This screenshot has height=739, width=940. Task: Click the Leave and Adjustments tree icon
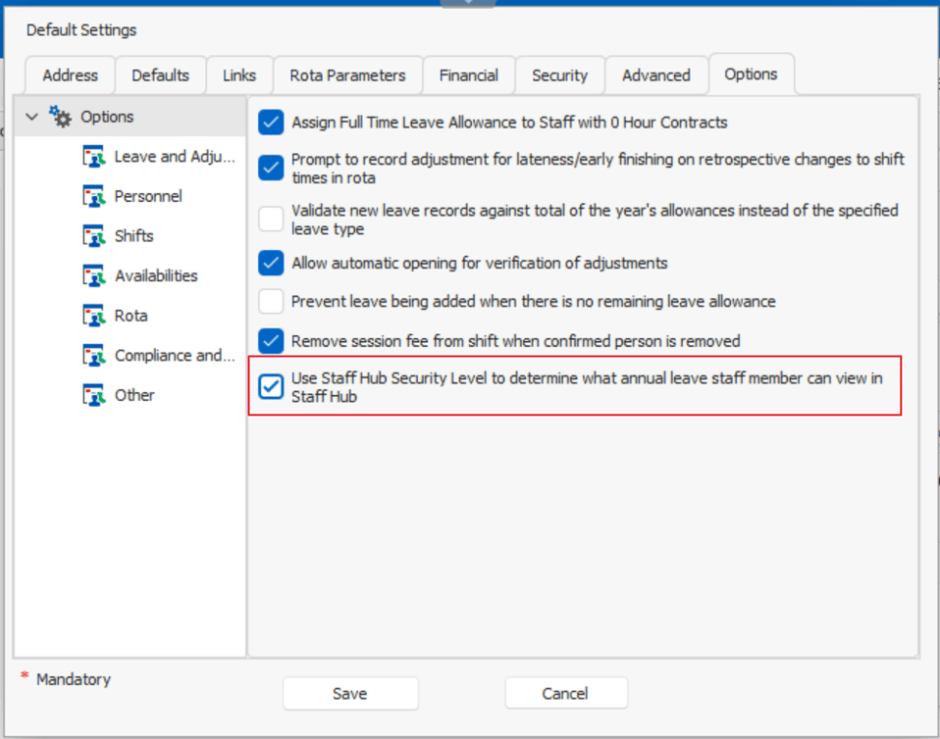pos(94,157)
